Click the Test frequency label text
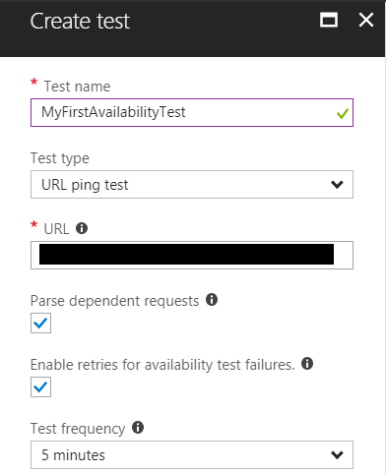Screen dimensions: 386x475 78,429
